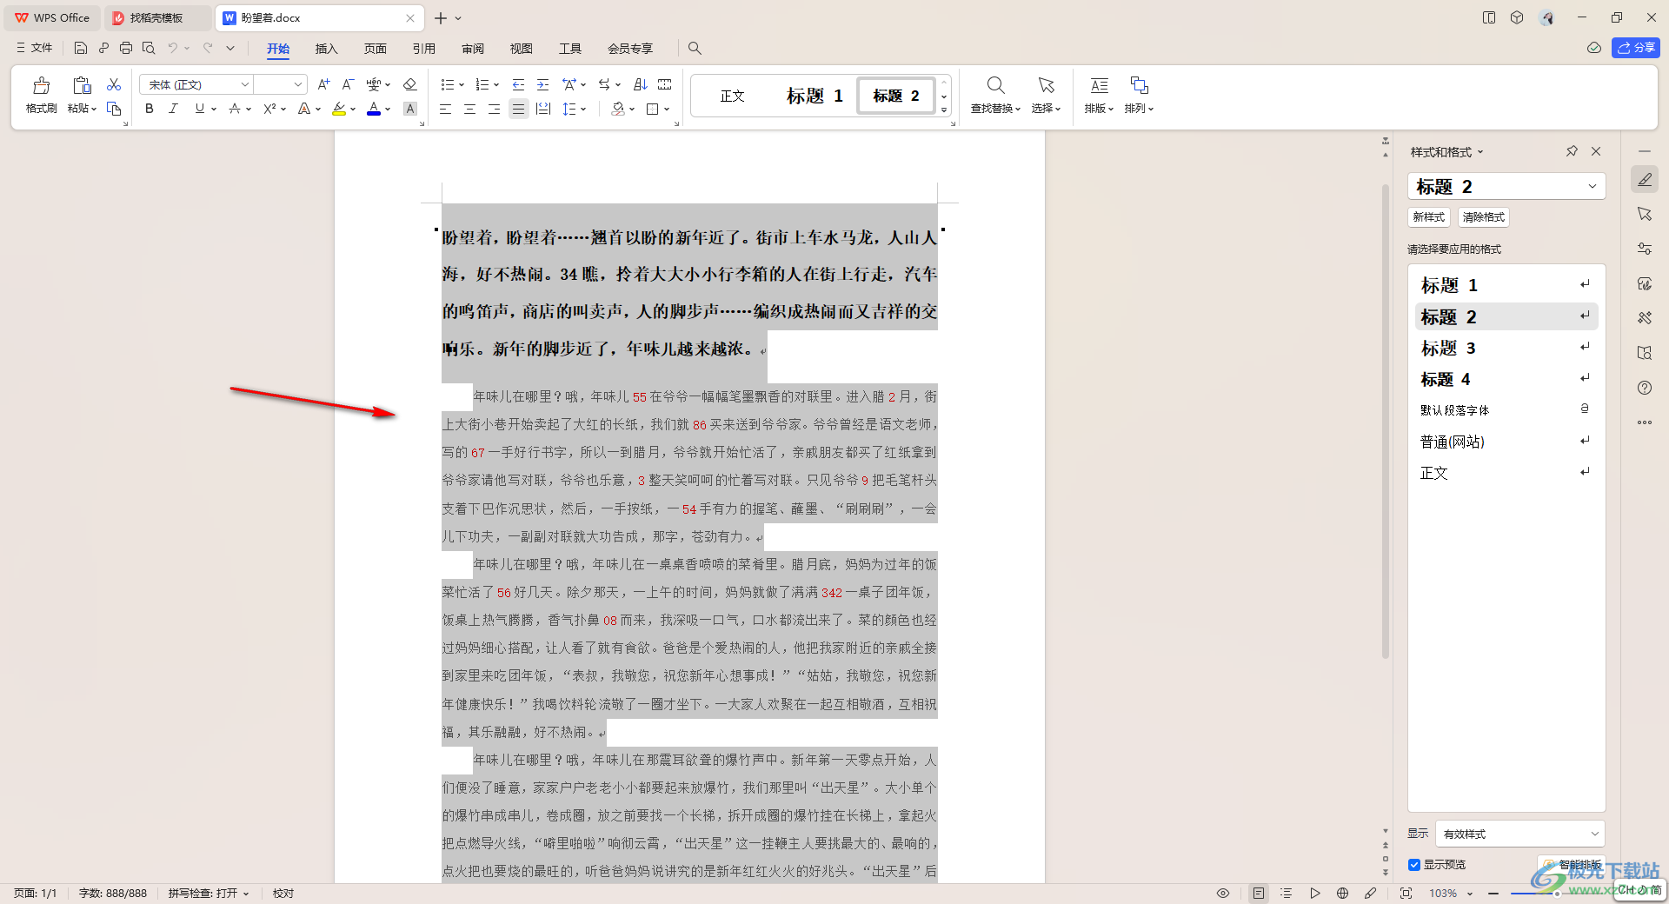Align text left
1669x904 pixels.
pos(445,109)
